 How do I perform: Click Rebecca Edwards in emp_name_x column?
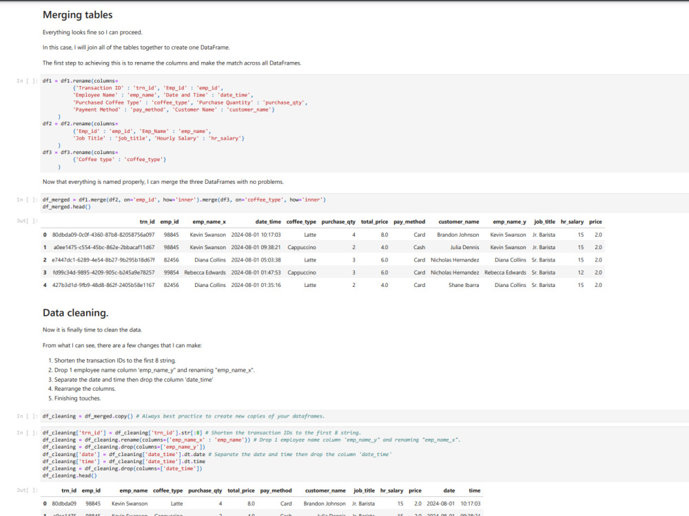click(x=205, y=272)
